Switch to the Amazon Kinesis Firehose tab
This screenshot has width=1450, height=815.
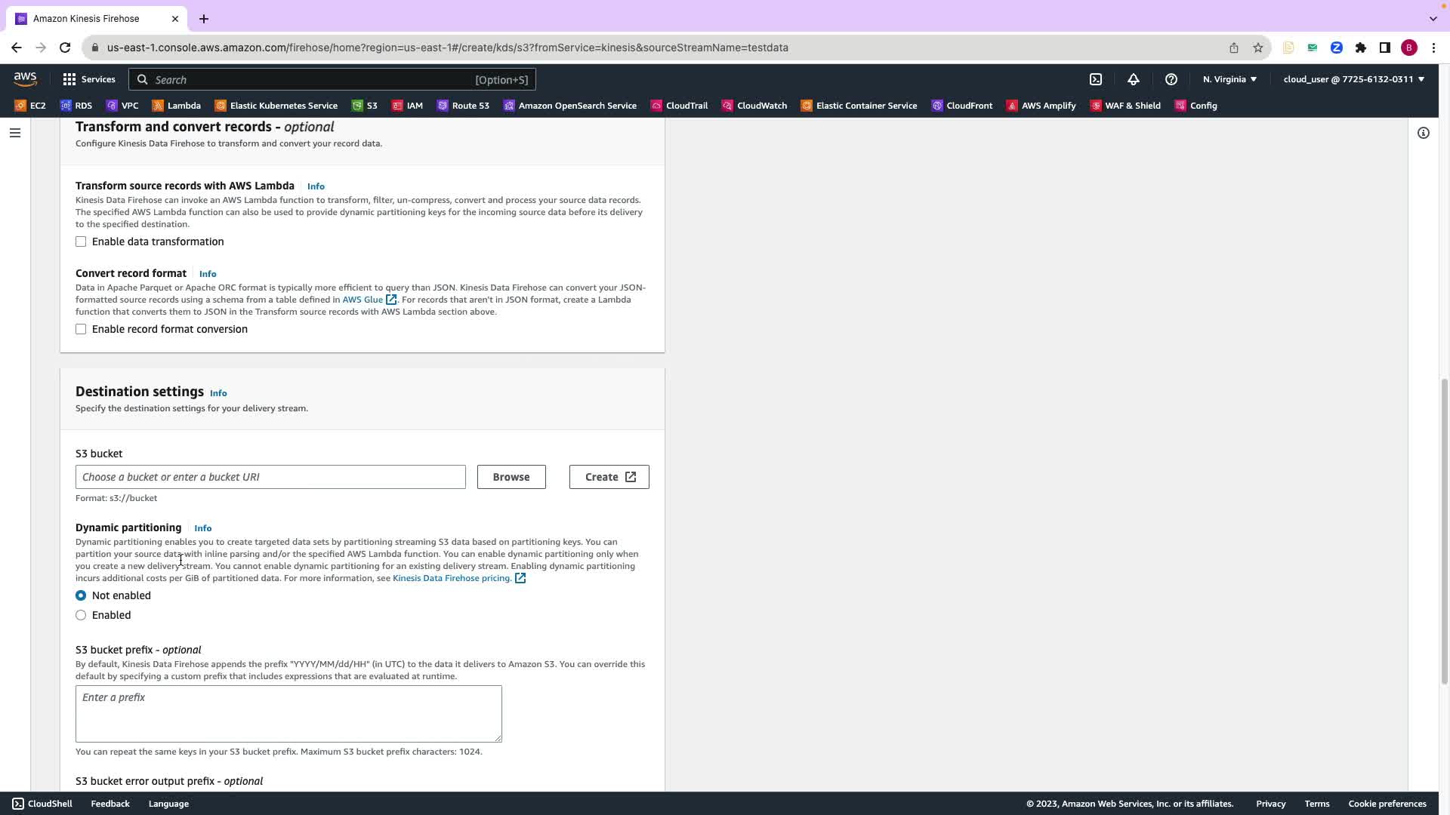(86, 18)
